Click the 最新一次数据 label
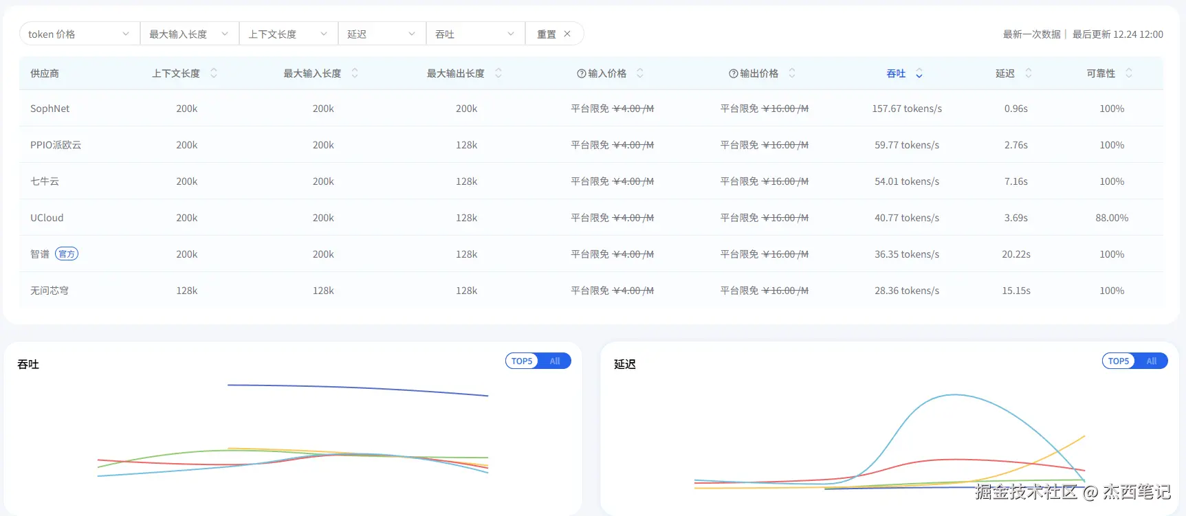This screenshot has height=516, width=1186. point(1031,34)
